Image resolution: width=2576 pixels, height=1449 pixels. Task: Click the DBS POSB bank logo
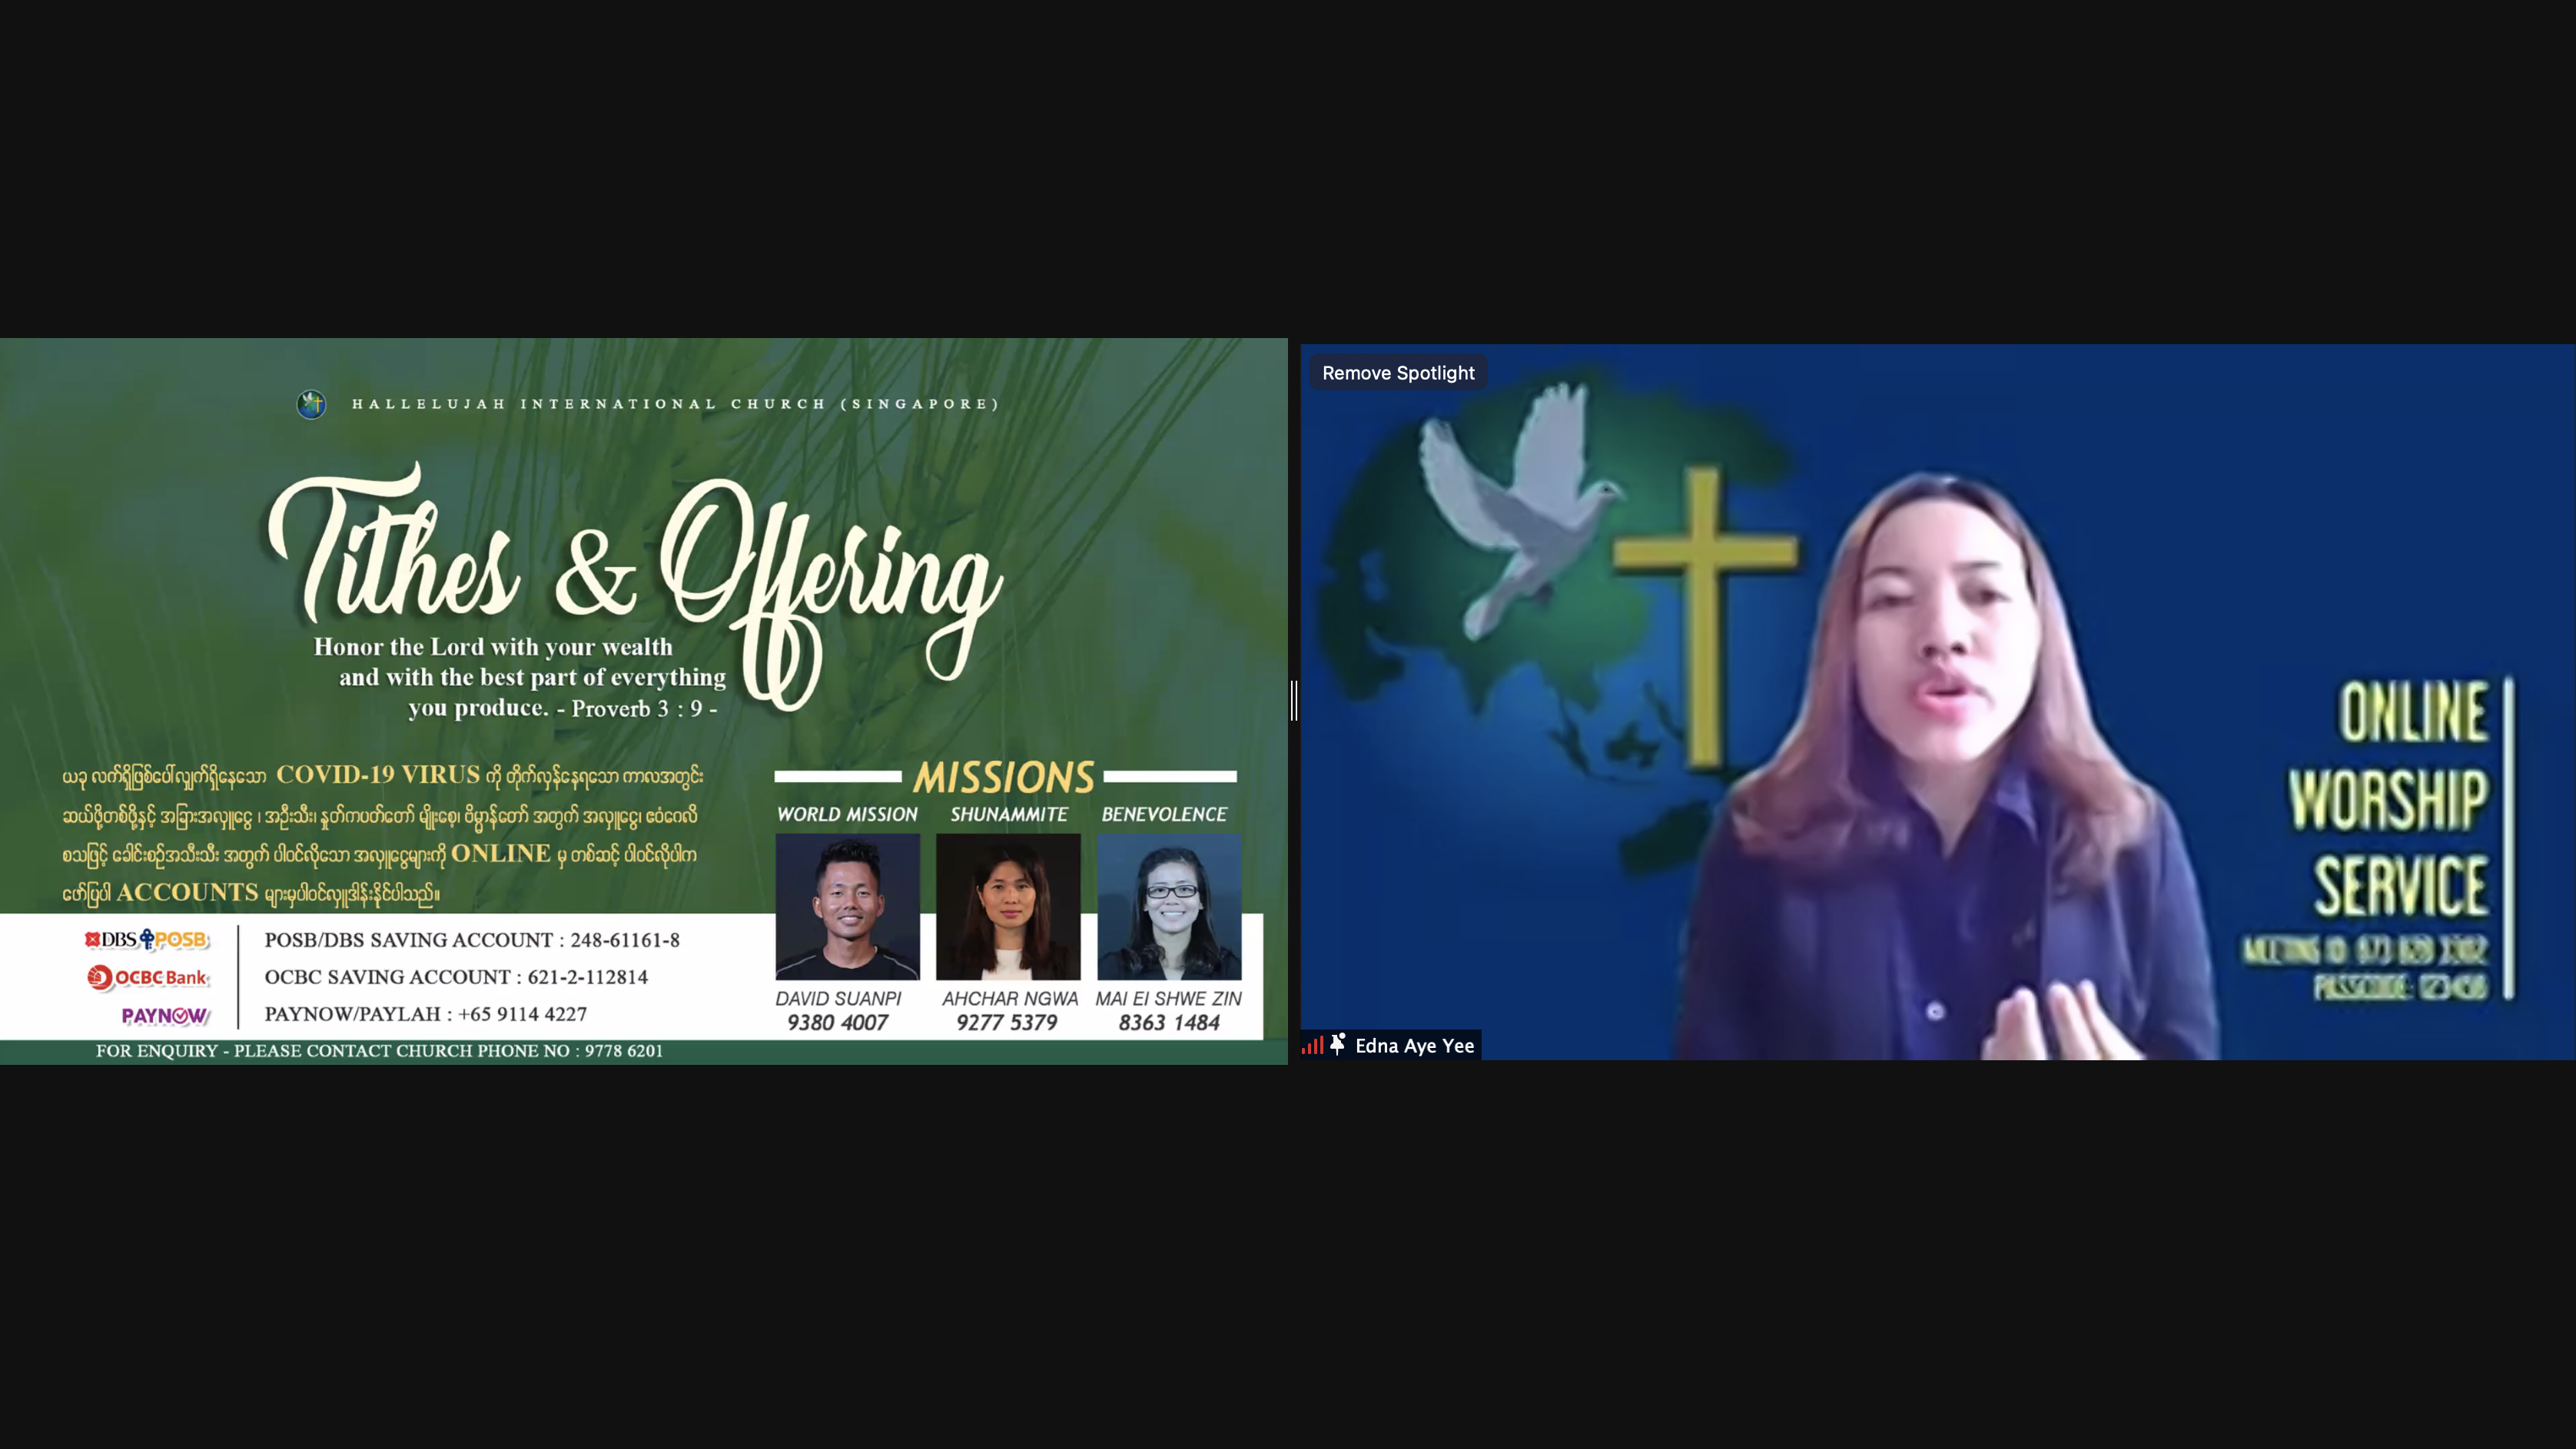tap(147, 939)
